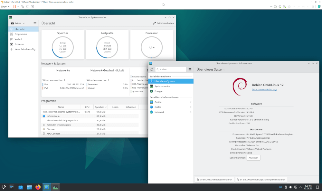
Task: Click Send Ctrl+Alt+Del icon in VMware toolbar
Action: [22, 6]
